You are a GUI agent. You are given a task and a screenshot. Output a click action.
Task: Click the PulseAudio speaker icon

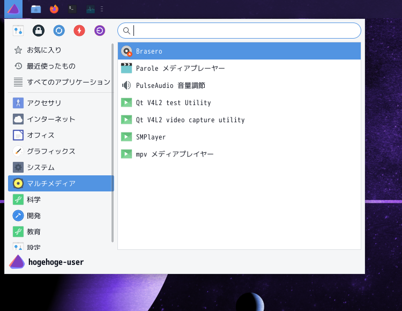point(126,85)
